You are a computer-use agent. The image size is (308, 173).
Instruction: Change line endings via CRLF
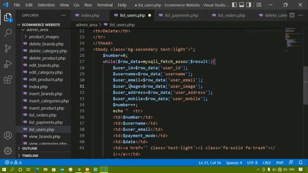267,162
